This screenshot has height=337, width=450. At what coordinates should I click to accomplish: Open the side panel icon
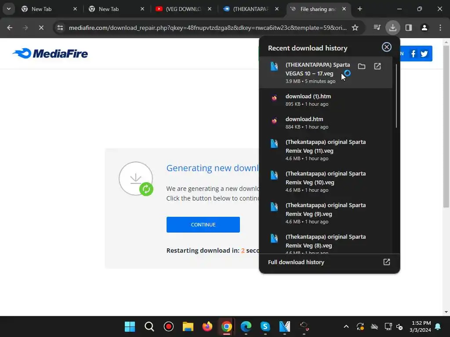408,28
